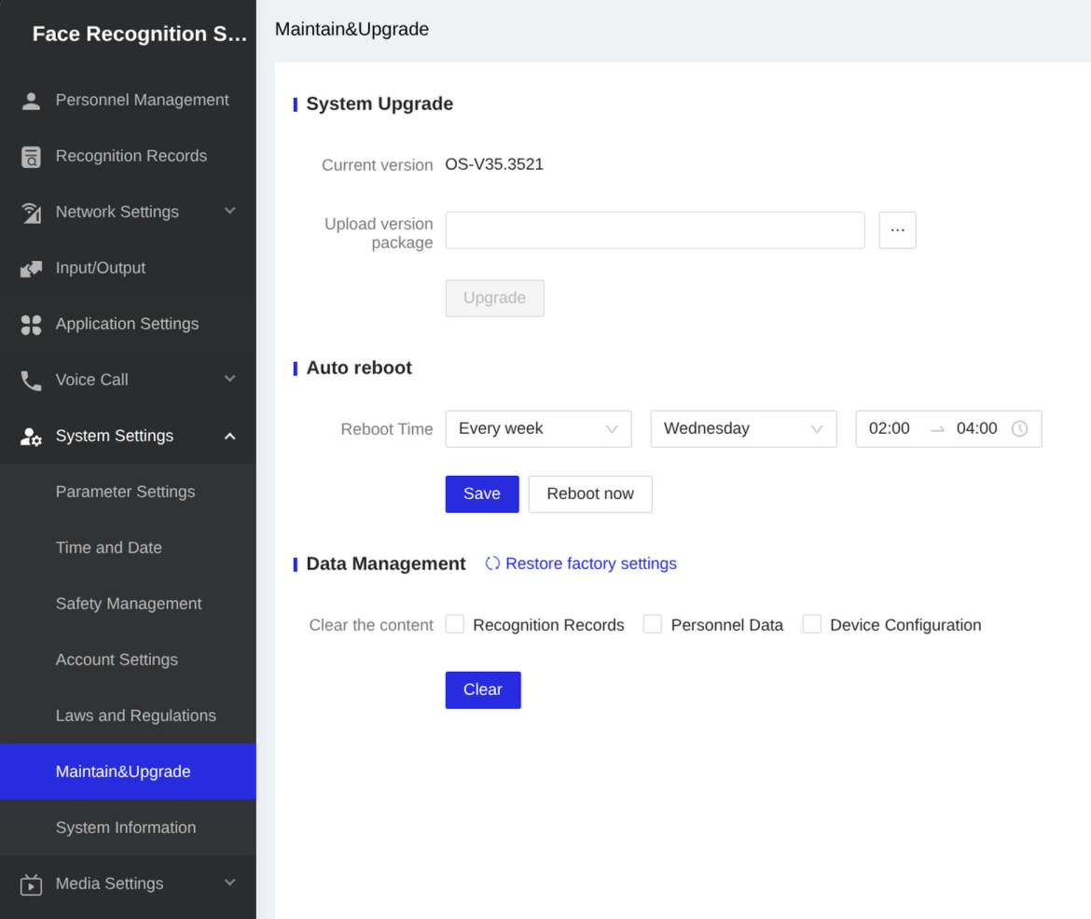Viewport: 1091px width, 919px height.
Task: Open Account Settings submenu
Action: pyautogui.click(x=128, y=660)
